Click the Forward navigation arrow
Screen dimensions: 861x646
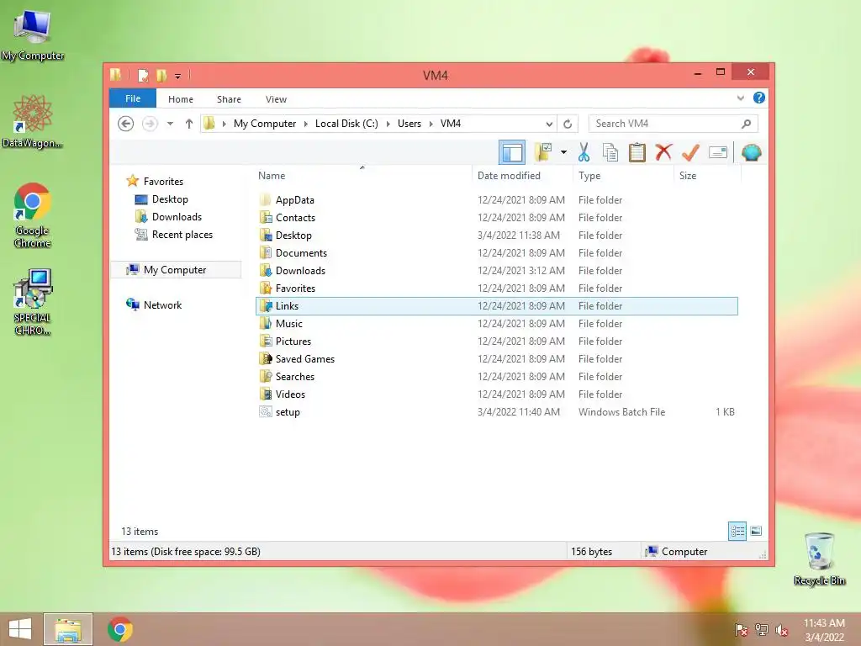(150, 124)
